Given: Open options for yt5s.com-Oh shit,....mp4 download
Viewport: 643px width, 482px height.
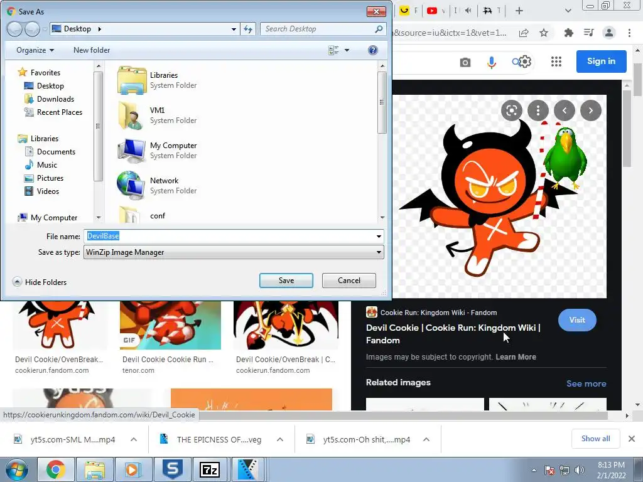Looking at the screenshot, I should 426,439.
